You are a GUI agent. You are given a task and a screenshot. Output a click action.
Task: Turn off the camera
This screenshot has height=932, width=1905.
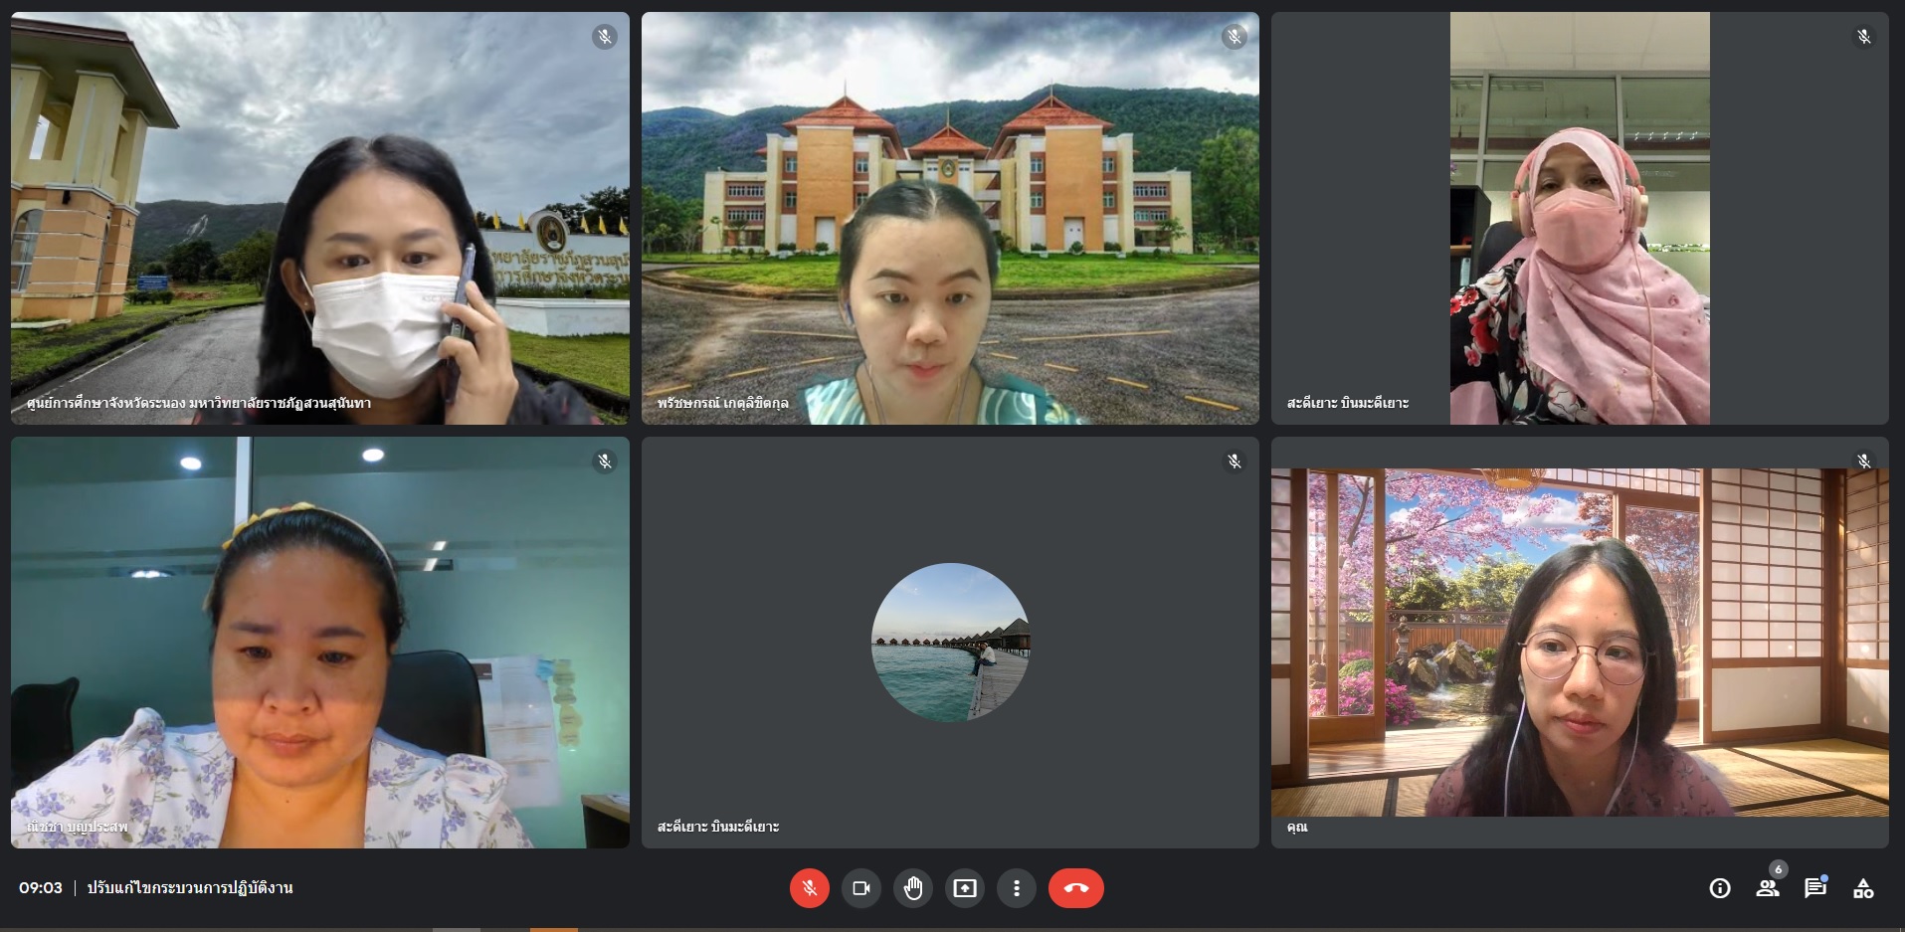click(x=861, y=888)
